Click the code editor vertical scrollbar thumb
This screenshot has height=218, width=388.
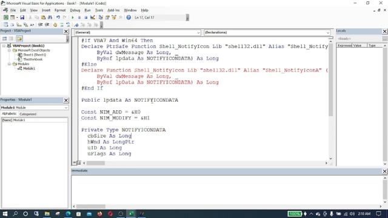330,81
